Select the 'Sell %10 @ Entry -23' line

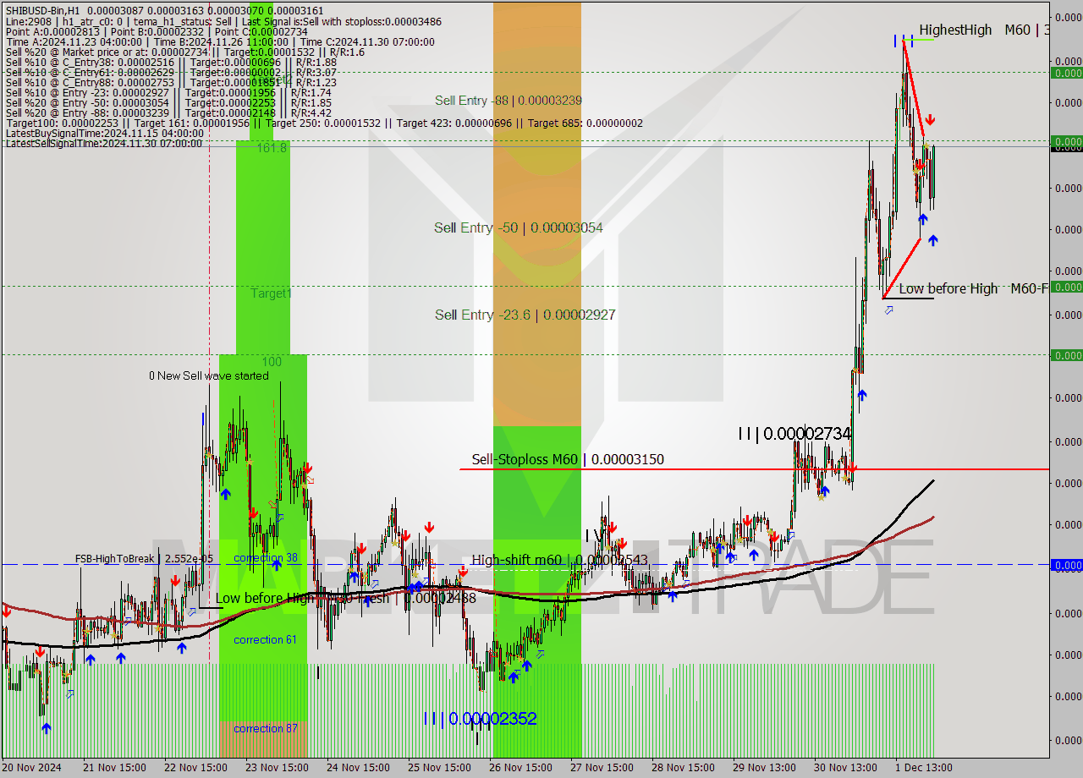[x=168, y=92]
